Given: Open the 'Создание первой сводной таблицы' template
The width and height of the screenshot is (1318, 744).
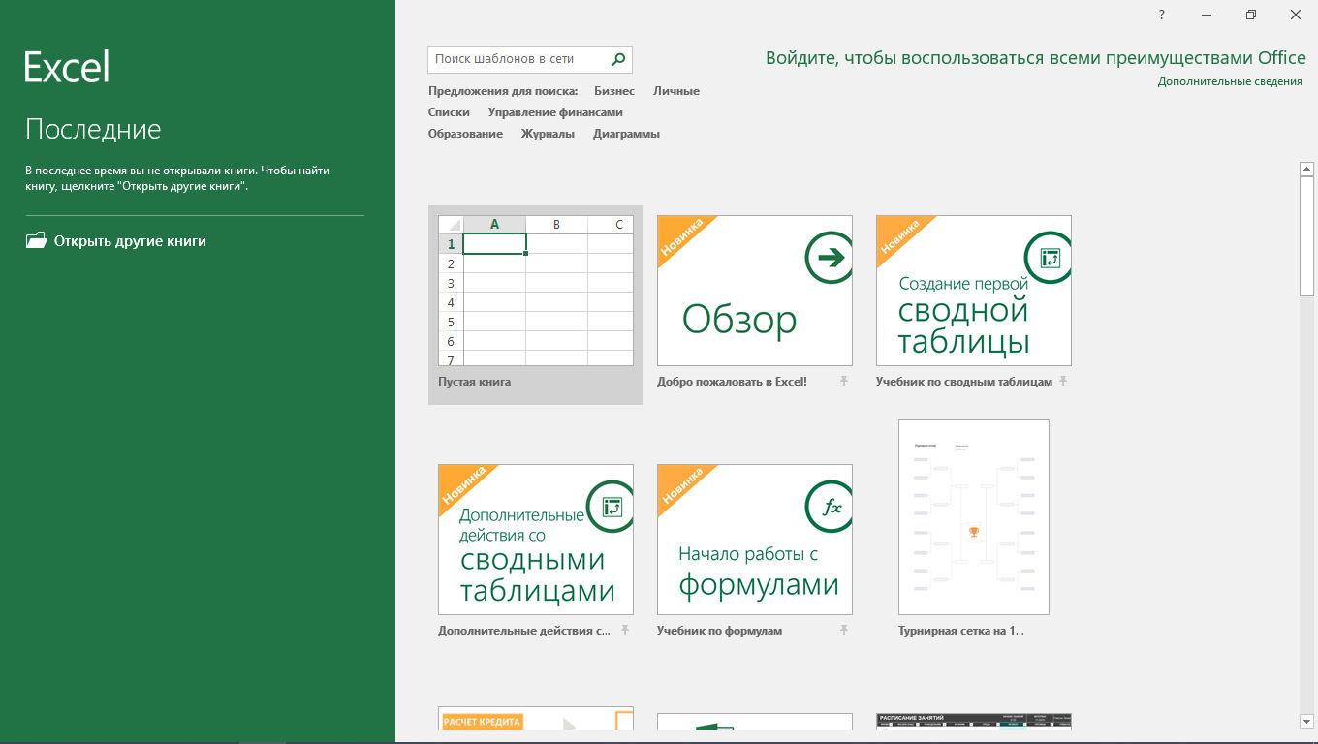Looking at the screenshot, I should (973, 291).
